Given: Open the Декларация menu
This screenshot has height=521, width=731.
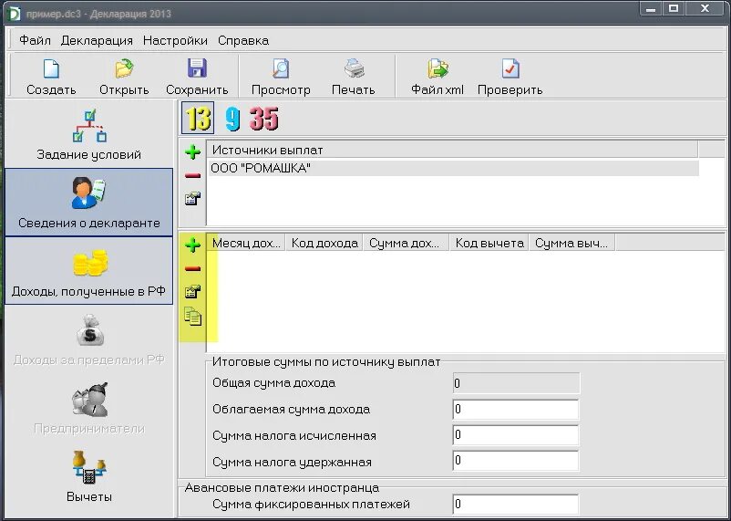Looking at the screenshot, I should (97, 41).
